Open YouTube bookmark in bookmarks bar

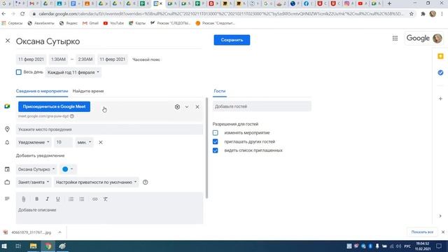point(113,23)
